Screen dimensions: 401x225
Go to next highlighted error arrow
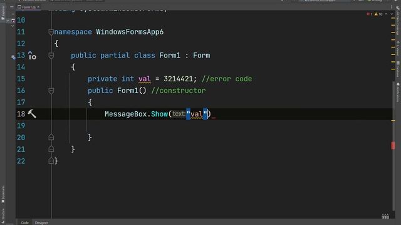pos(392,14)
